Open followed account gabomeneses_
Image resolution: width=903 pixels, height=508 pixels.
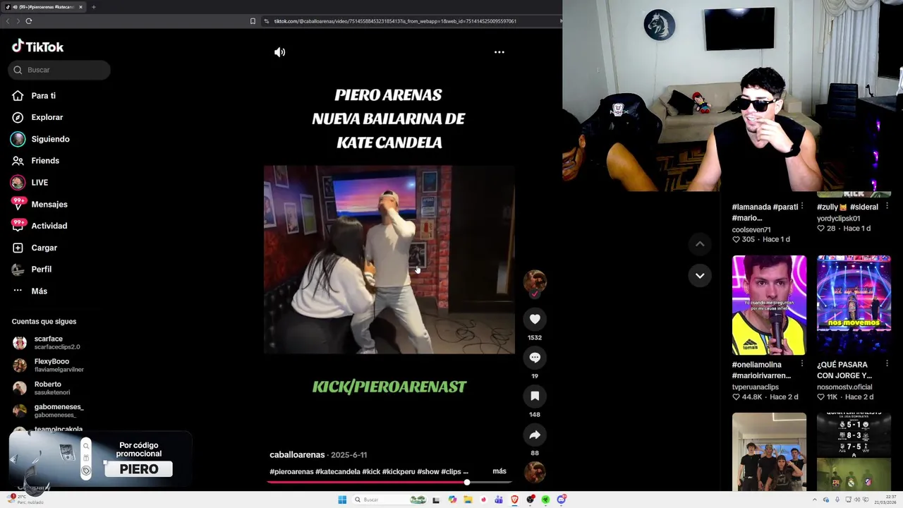pyautogui.click(x=48, y=411)
